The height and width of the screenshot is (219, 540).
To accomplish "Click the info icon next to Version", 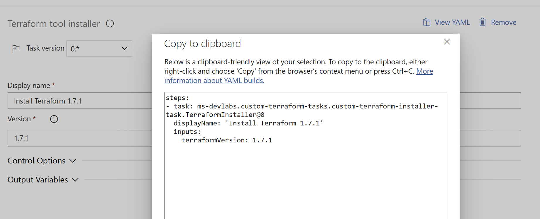I will 54,119.
